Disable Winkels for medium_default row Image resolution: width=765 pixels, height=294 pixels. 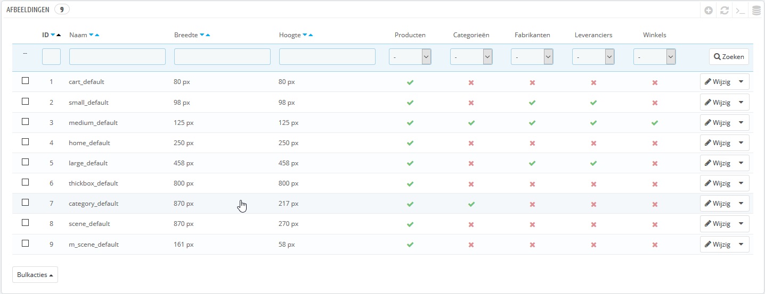655,123
